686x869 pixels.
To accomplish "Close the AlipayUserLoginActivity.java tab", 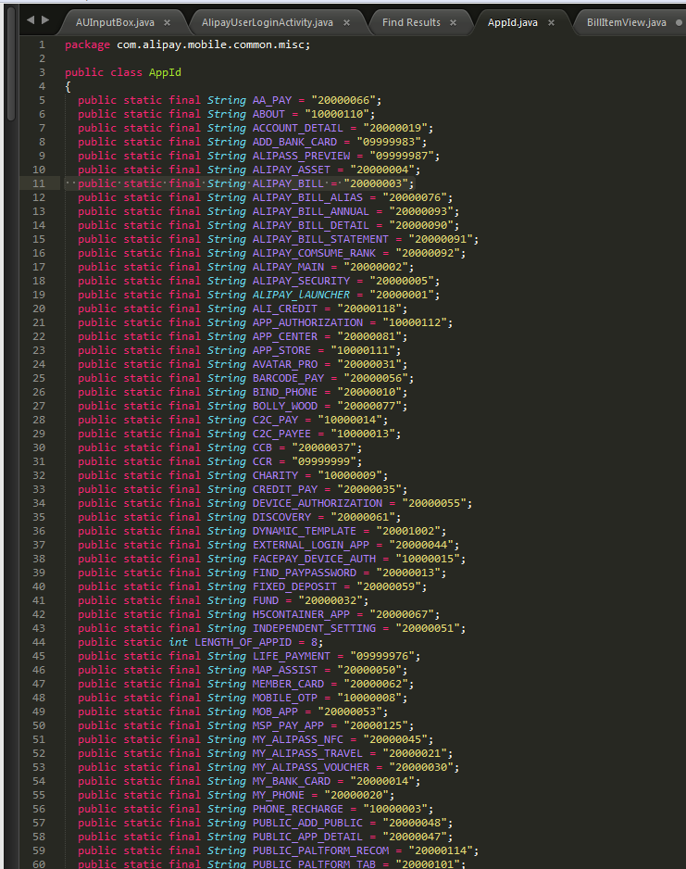I will coord(346,23).
